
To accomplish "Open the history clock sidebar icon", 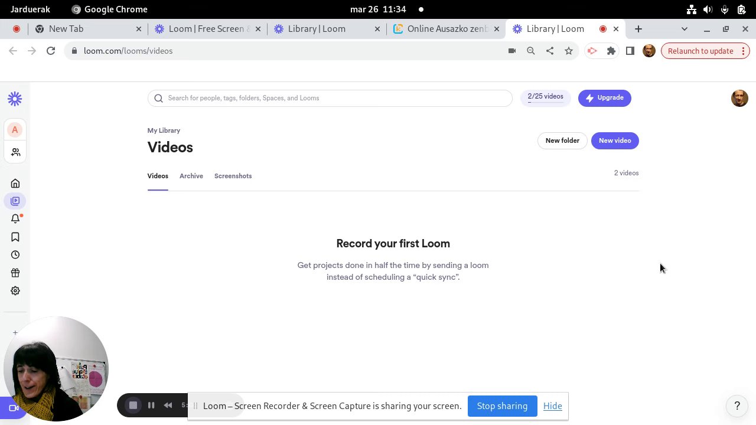I will pos(15,255).
